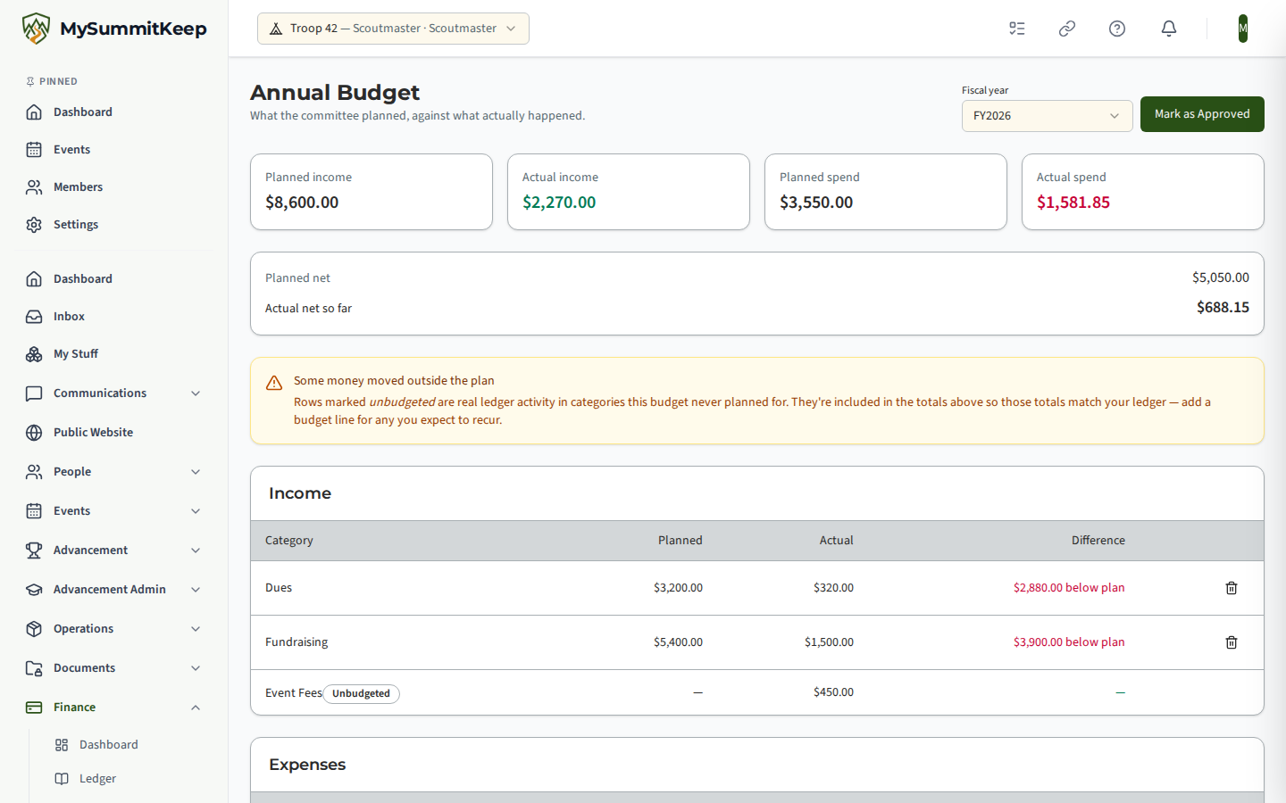Click the Settings gear icon

tap(34, 225)
